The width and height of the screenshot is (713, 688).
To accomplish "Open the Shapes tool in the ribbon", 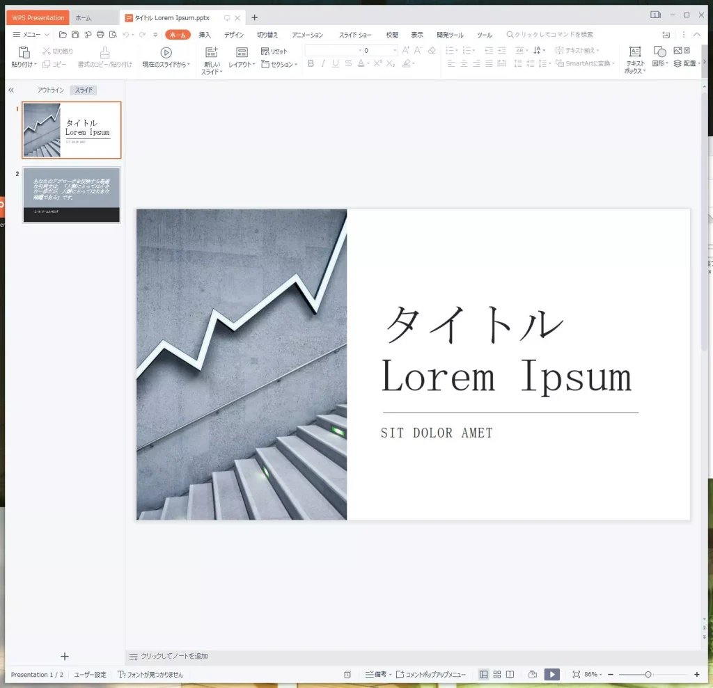I will click(x=659, y=52).
